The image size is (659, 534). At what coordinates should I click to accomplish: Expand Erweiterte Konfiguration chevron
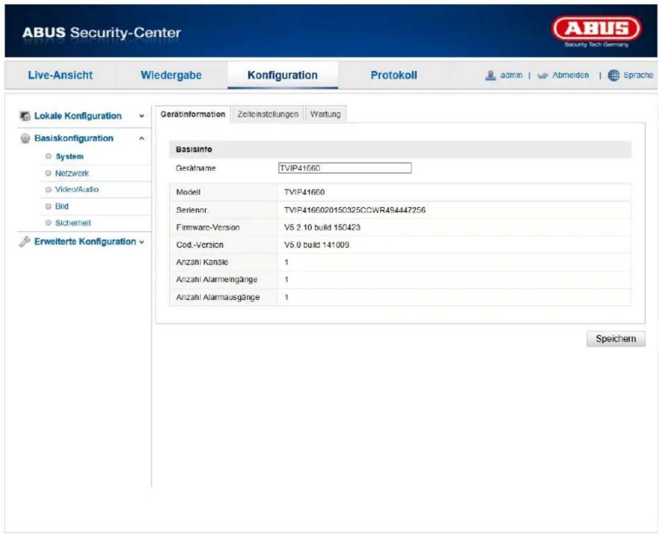(142, 242)
